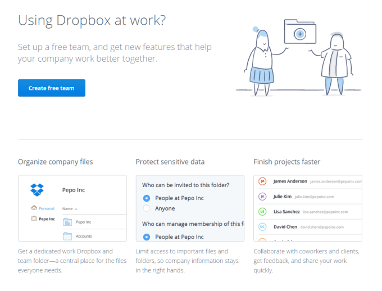Click the Using Dropbox at work heading
Screen dimensions: 382x291
pyautogui.click(x=92, y=20)
